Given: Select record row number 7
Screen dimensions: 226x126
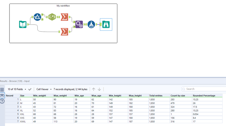Looking at the screenshot, I should tap(12, 122).
